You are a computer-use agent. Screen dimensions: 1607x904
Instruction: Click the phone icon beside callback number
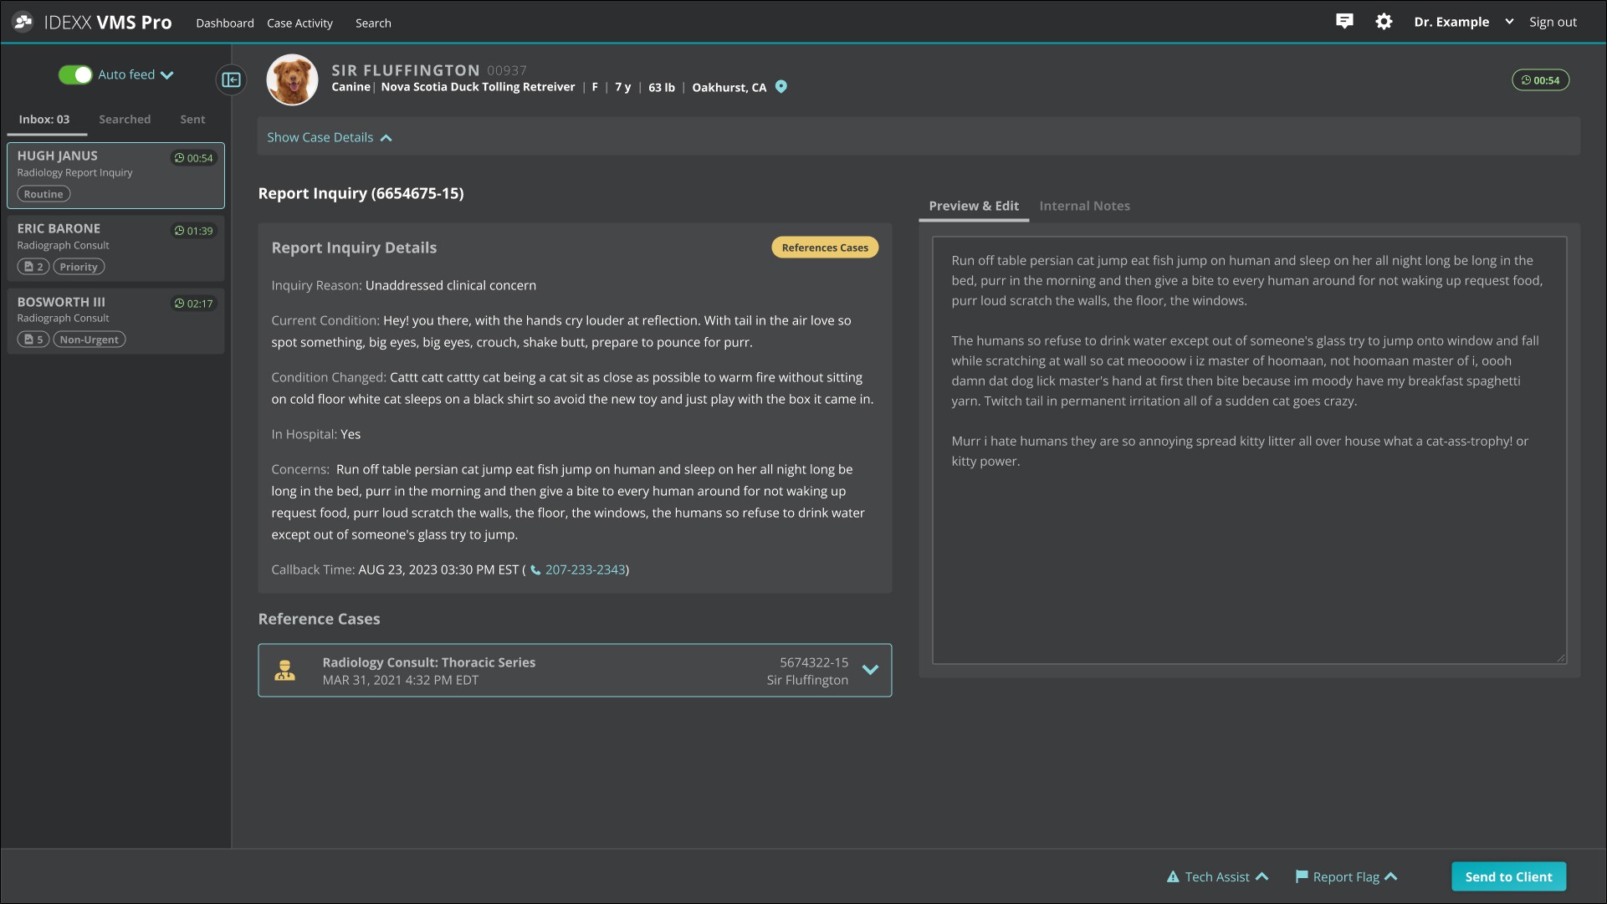[x=535, y=570]
